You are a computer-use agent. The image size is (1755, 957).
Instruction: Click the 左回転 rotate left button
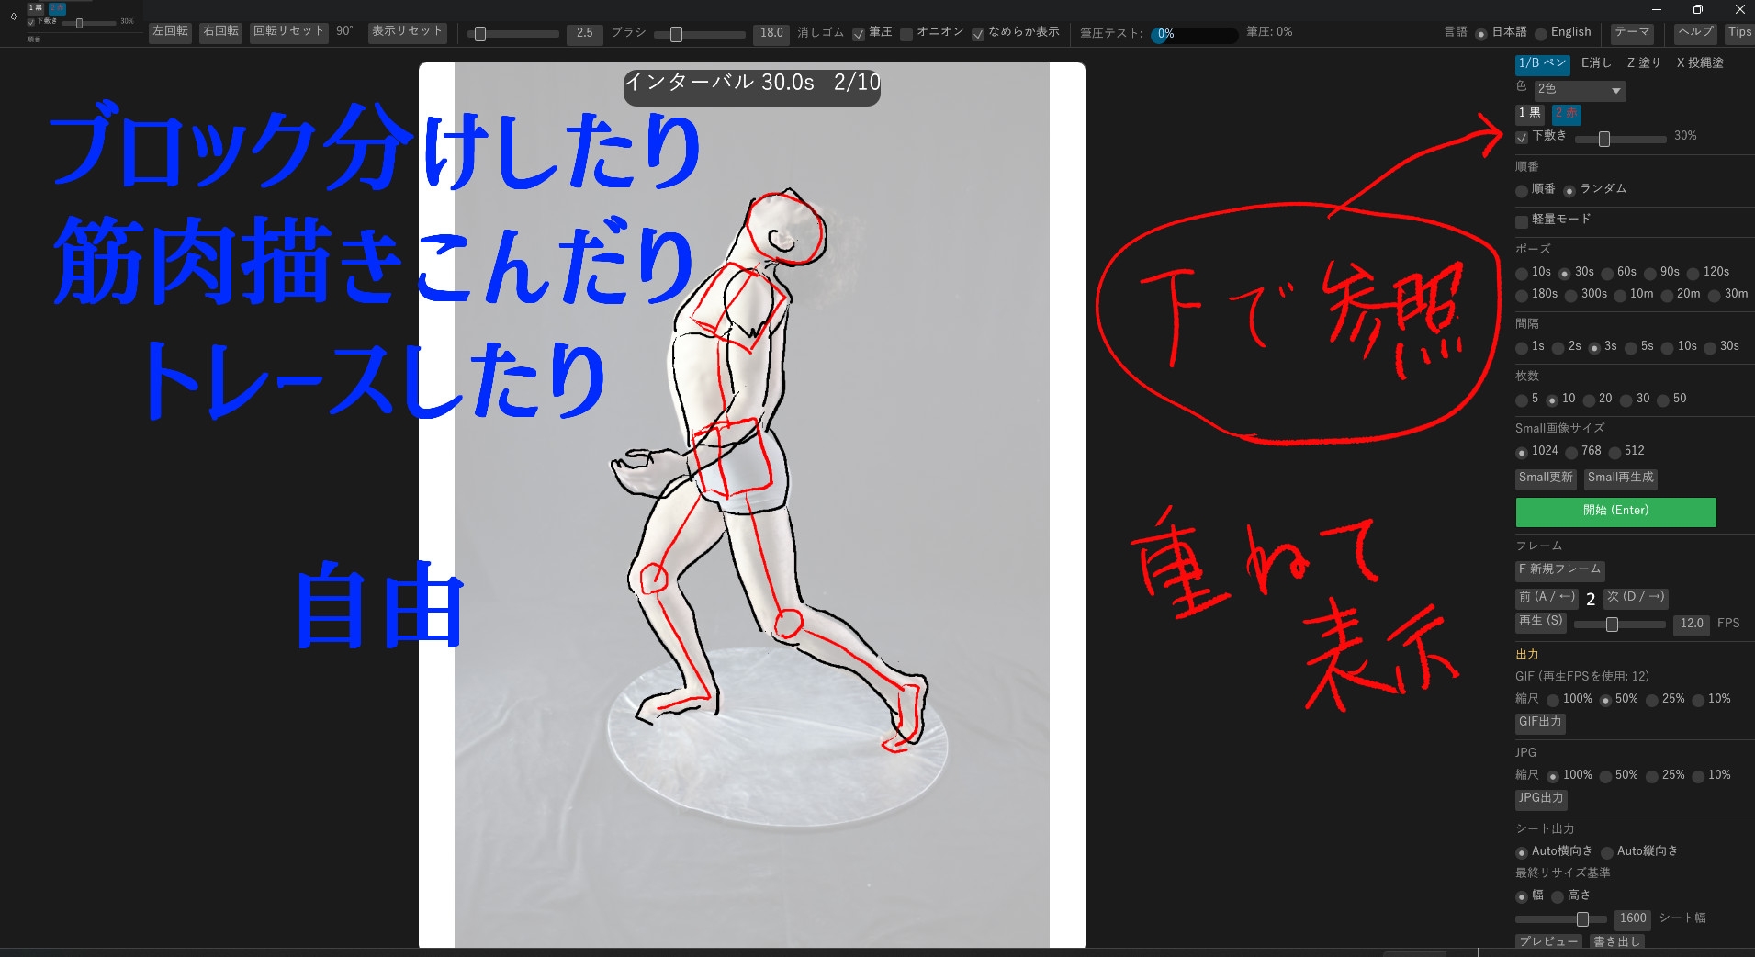point(170,32)
